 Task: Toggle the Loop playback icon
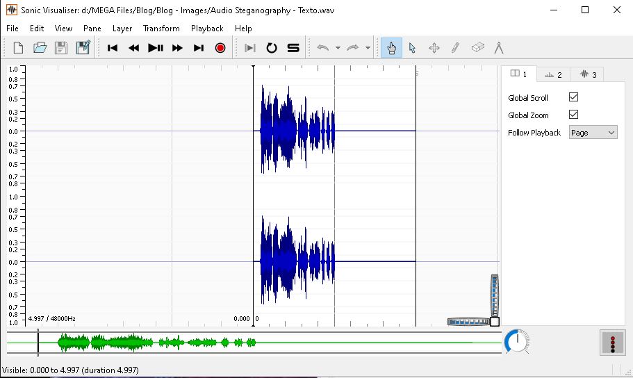(272, 48)
